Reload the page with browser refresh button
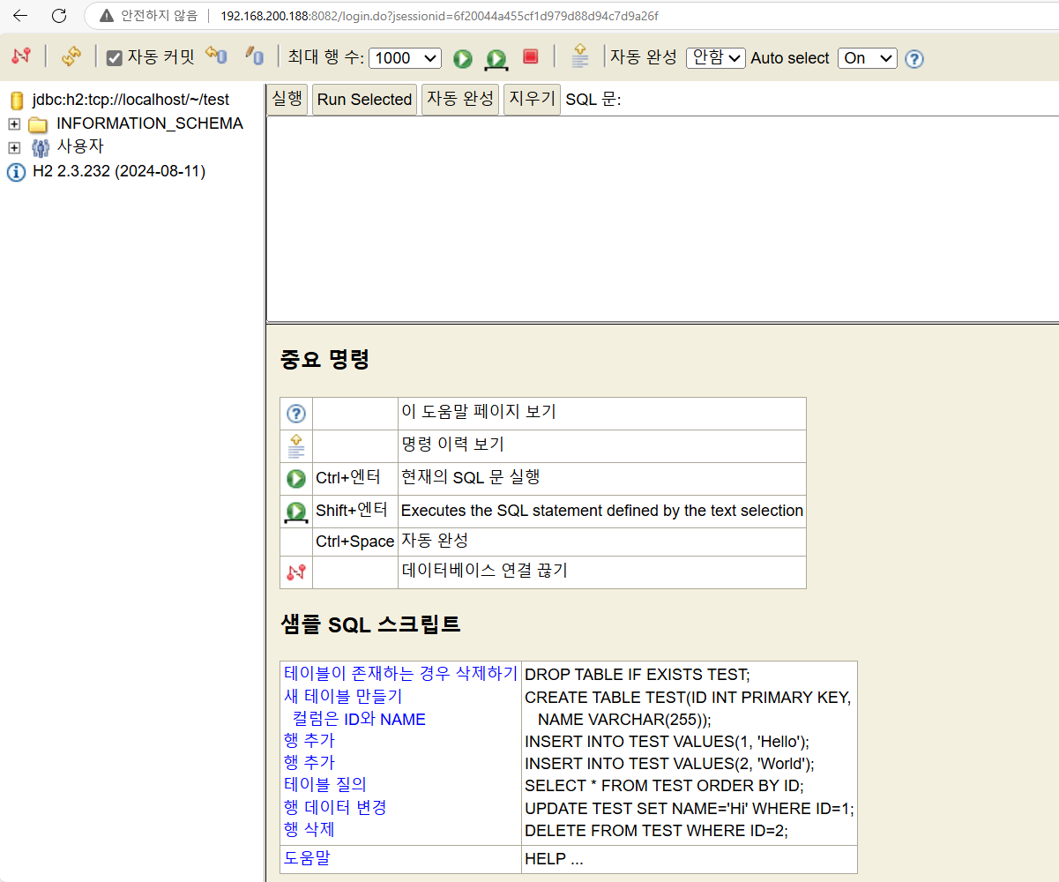1059x882 pixels. coord(59,16)
